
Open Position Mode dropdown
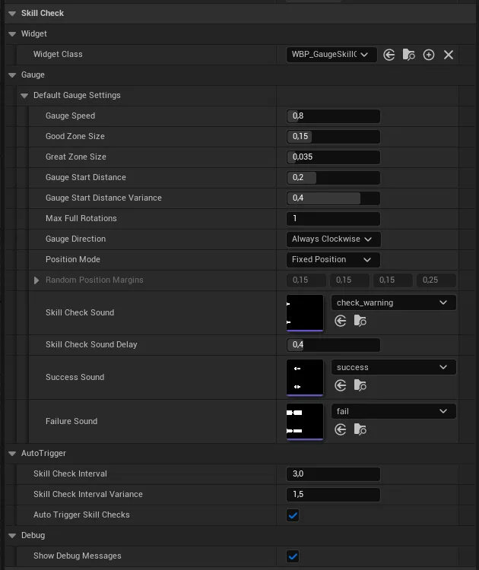click(333, 260)
